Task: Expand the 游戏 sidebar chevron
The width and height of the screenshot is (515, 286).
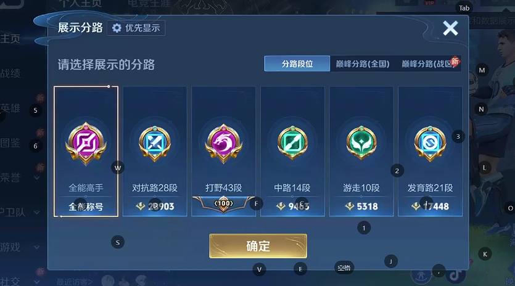Action: 37,247
